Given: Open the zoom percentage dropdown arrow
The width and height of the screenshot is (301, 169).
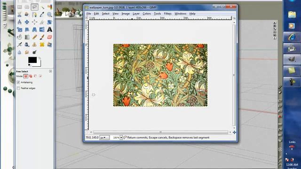Looking at the screenshot, I should pos(121,138).
